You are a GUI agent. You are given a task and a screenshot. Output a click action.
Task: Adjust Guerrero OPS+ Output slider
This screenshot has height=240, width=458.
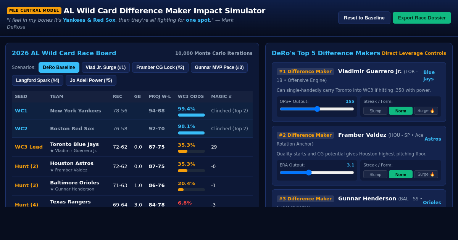[317, 109]
